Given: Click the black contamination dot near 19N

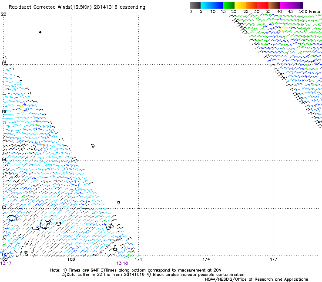Looking at the screenshot, I should click(40, 32).
